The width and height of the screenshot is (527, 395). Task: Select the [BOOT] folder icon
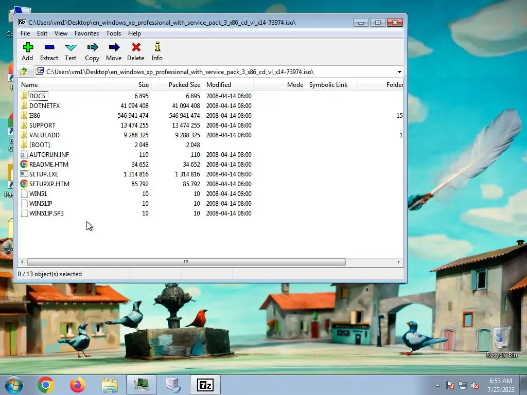point(24,145)
